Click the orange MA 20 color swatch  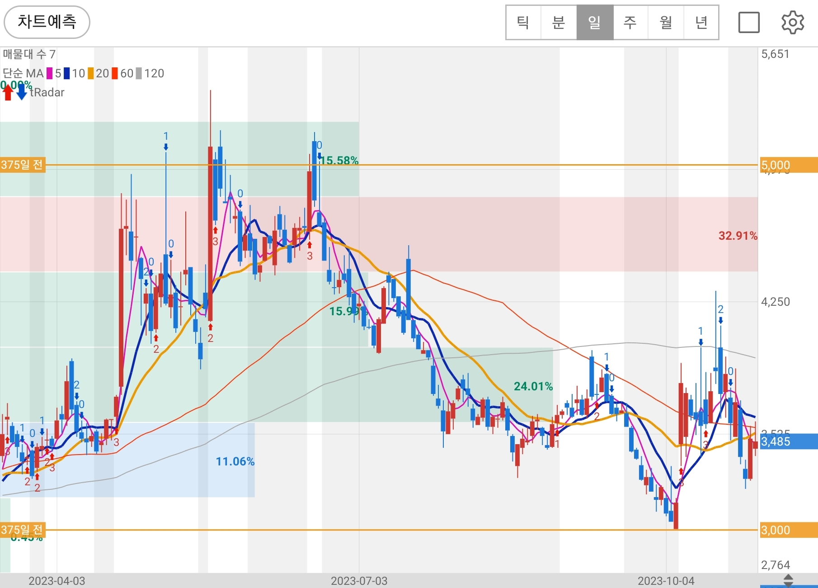point(90,73)
